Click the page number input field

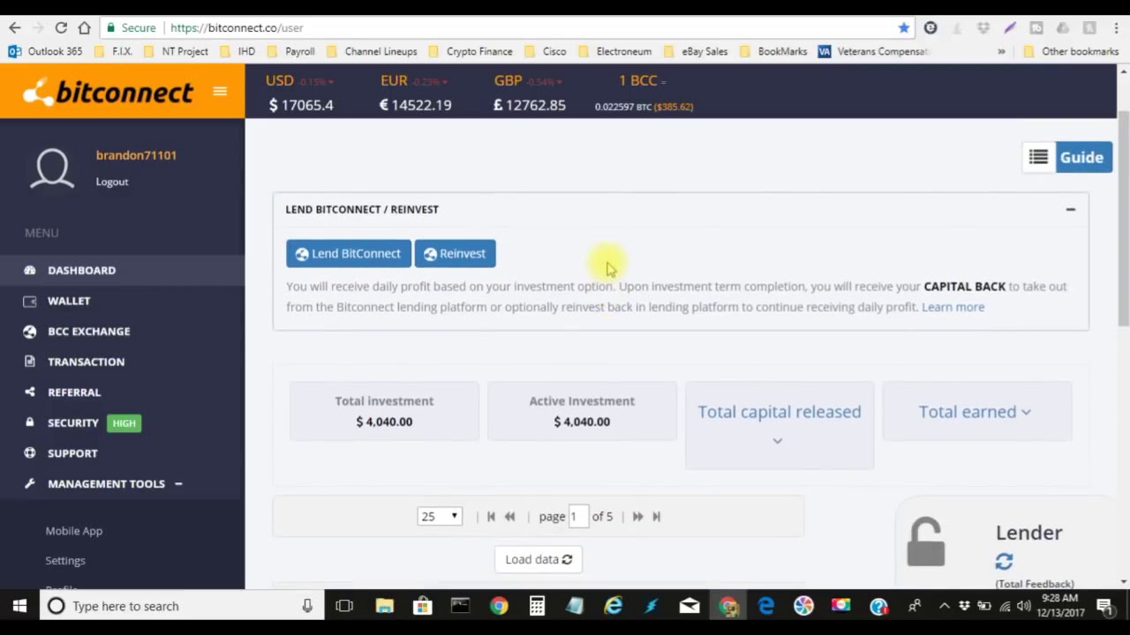tap(578, 516)
